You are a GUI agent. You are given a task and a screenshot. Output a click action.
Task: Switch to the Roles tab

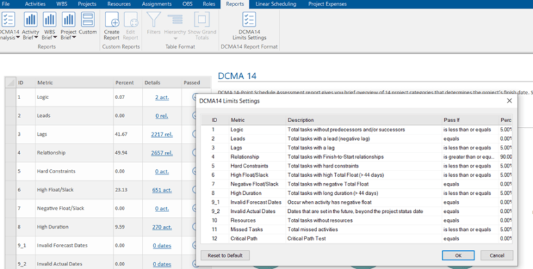[x=209, y=4]
